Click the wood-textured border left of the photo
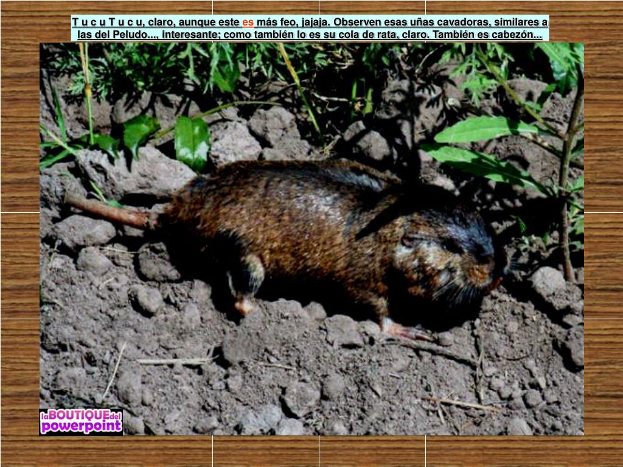The width and height of the screenshot is (623, 467). click(19, 243)
